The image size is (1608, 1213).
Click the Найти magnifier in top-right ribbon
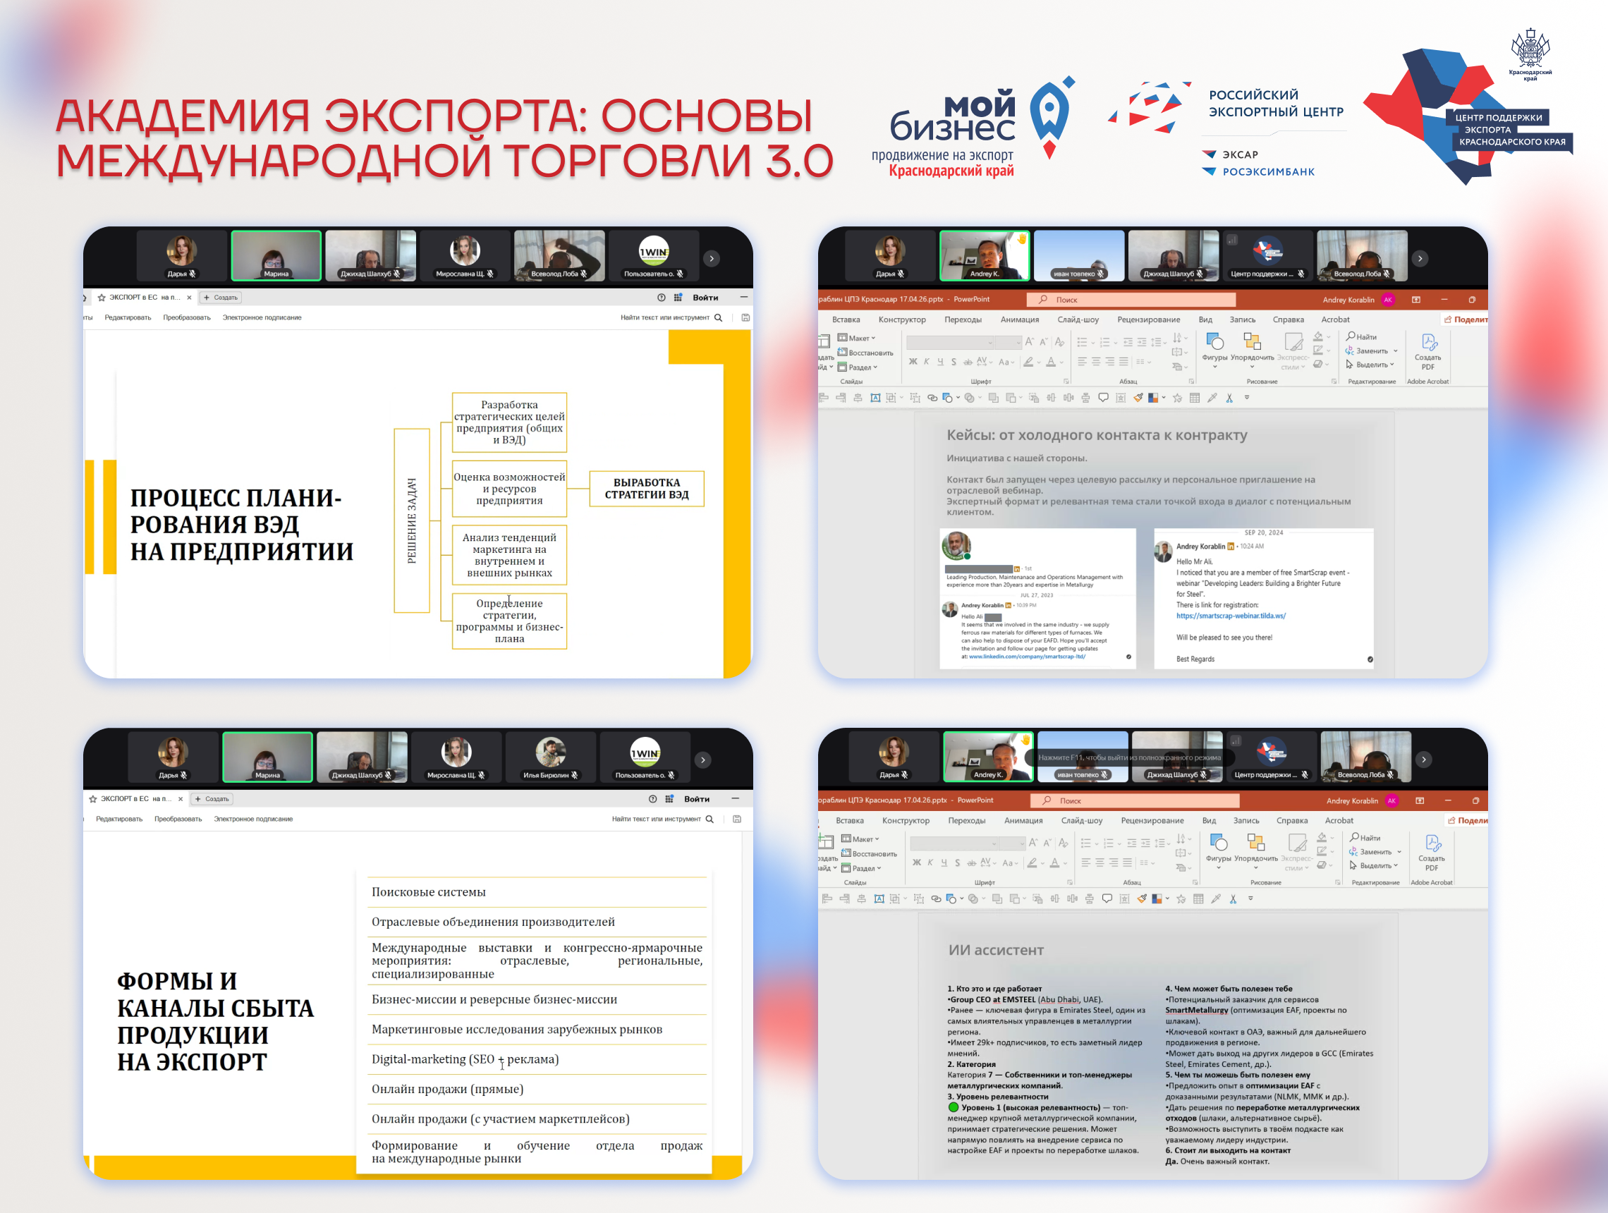click(1351, 336)
